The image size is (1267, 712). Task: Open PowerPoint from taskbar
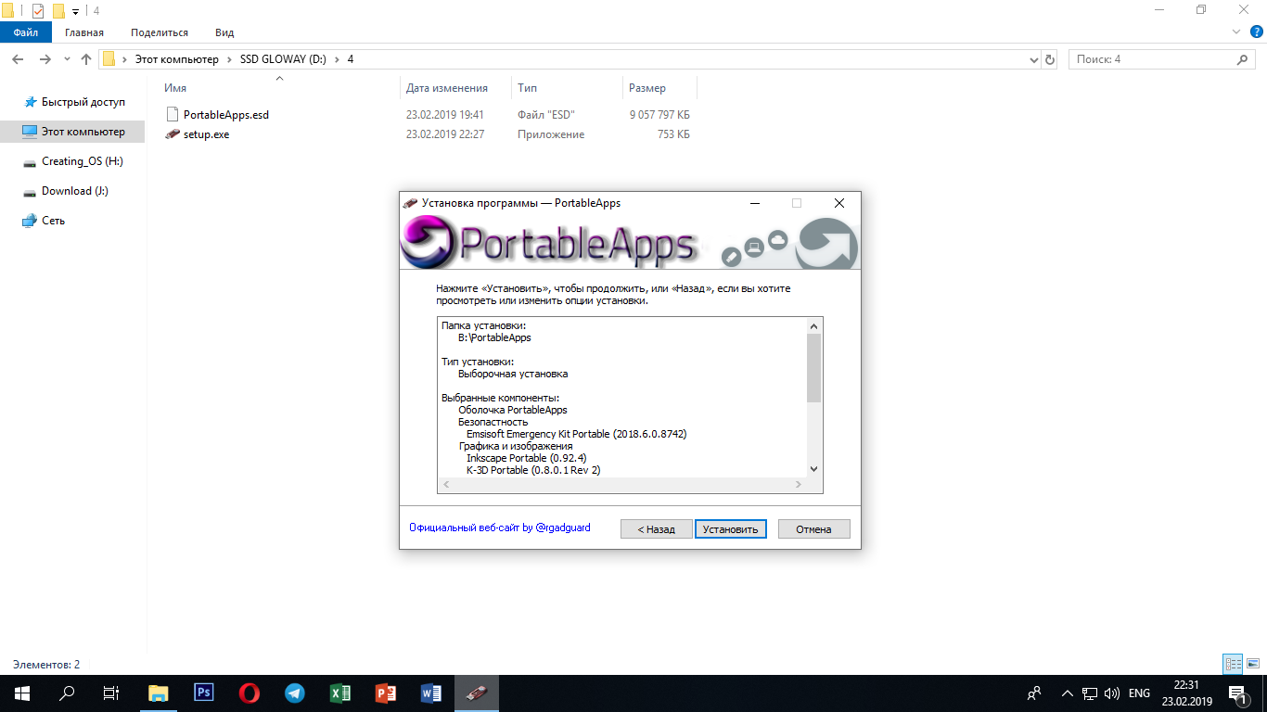(386, 693)
